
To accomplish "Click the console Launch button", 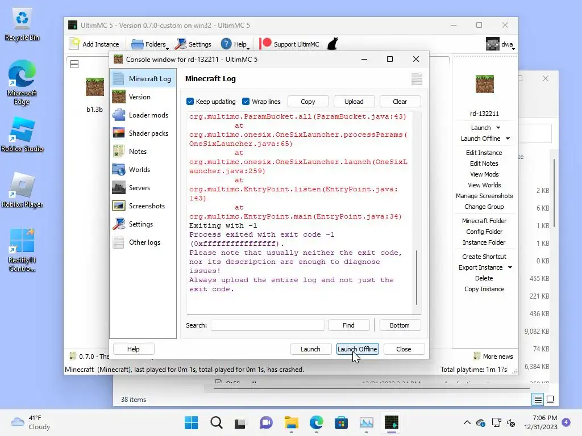I will click(310, 349).
